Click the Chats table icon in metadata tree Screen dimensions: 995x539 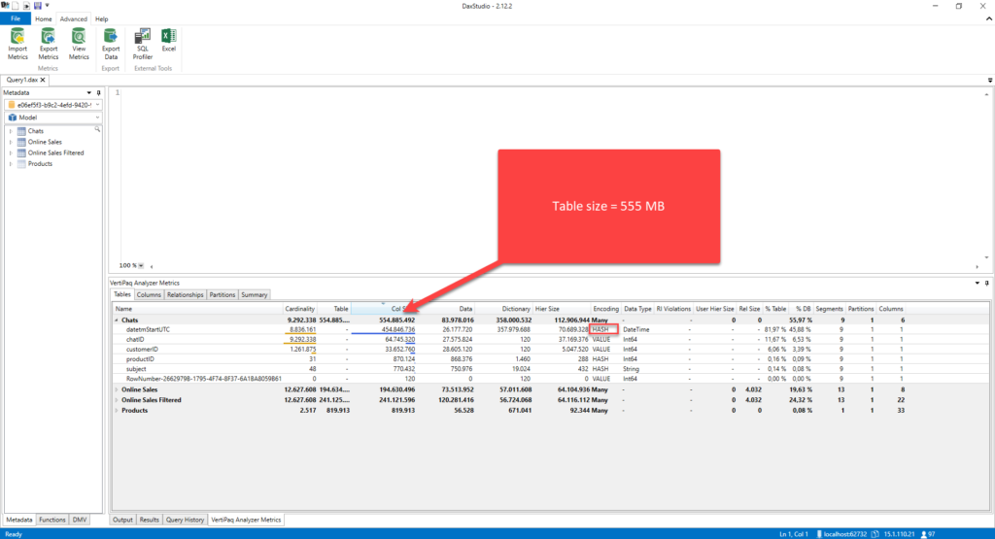(21, 131)
